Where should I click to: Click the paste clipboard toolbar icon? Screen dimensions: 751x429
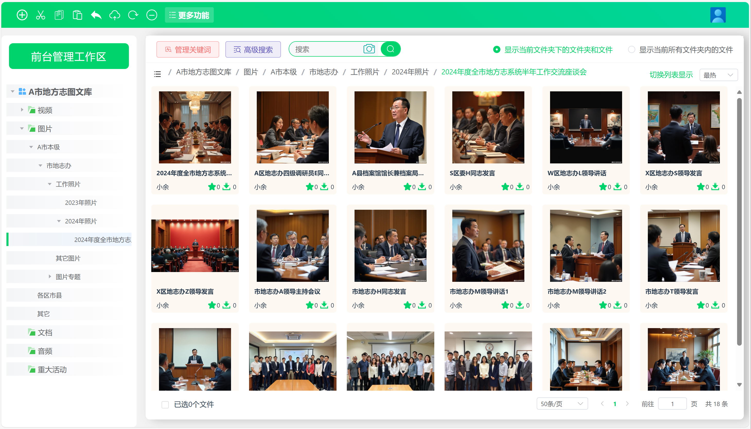coord(77,15)
